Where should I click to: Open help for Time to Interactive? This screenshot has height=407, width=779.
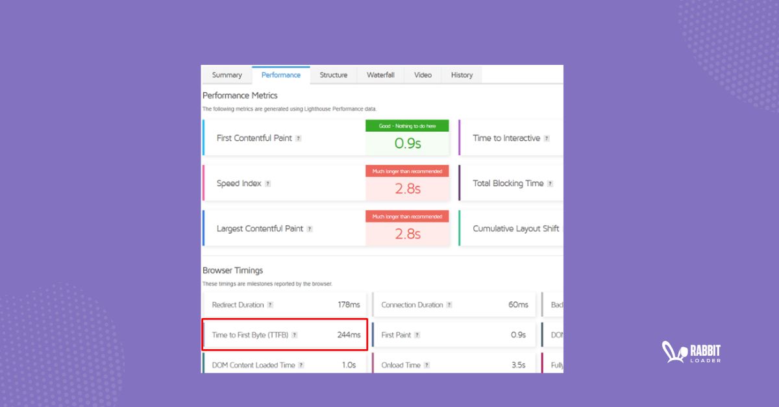(545, 138)
